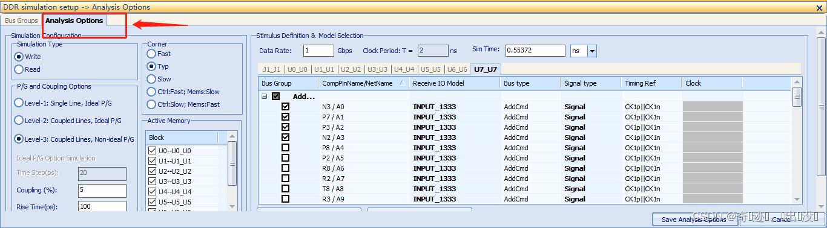
Task: Click the Timing Ref column header
Action: (x=651, y=83)
